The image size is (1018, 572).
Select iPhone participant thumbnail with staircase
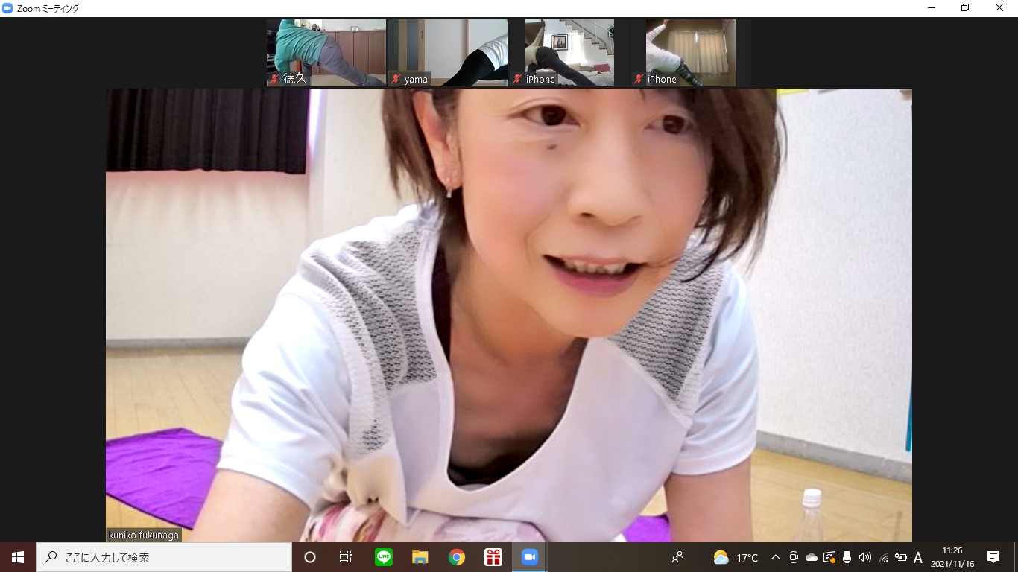tap(569, 53)
